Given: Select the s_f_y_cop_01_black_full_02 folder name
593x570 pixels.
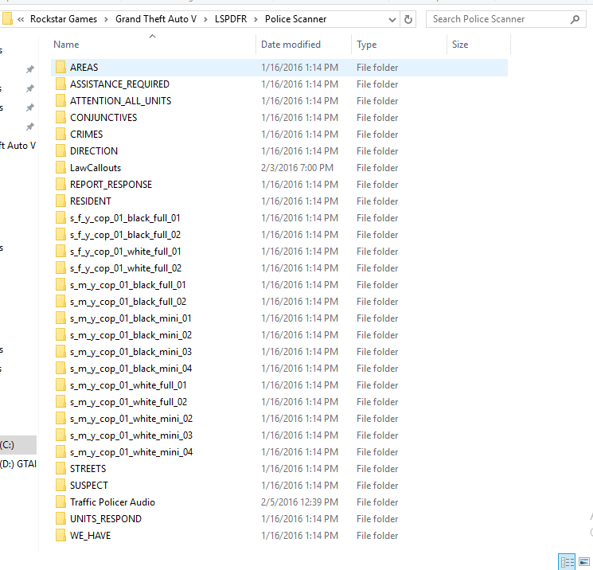Looking at the screenshot, I should pos(125,235).
